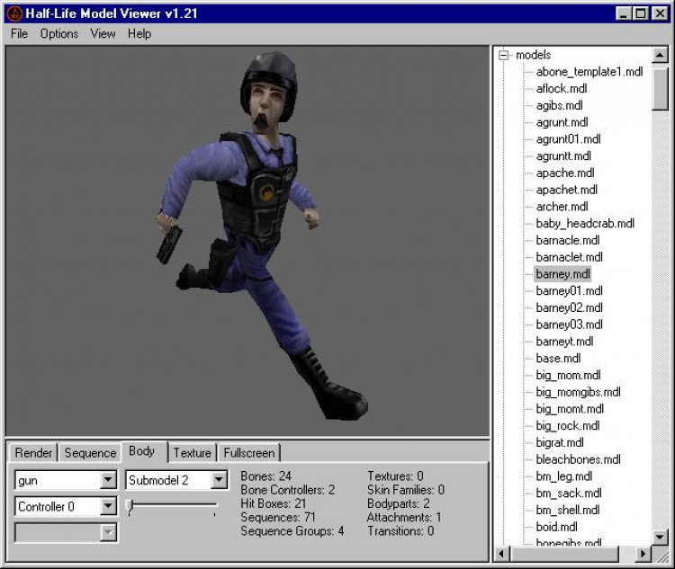Screen dimensions: 675x569
Task: Click the 'Bodyparts: 2' info text
Action: [398, 503]
